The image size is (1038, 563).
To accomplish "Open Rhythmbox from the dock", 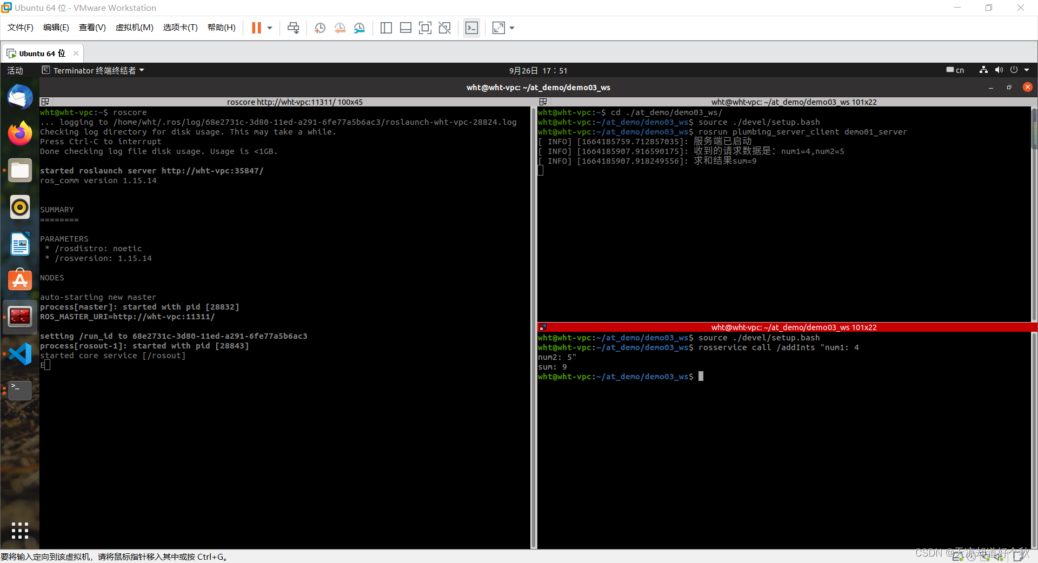I will [x=20, y=207].
